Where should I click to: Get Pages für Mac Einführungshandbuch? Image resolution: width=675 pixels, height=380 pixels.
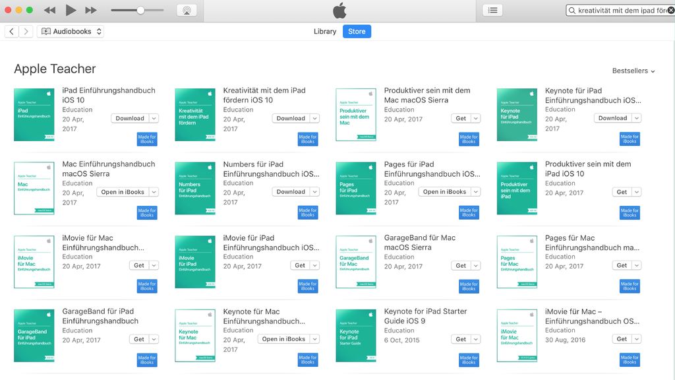coord(622,265)
